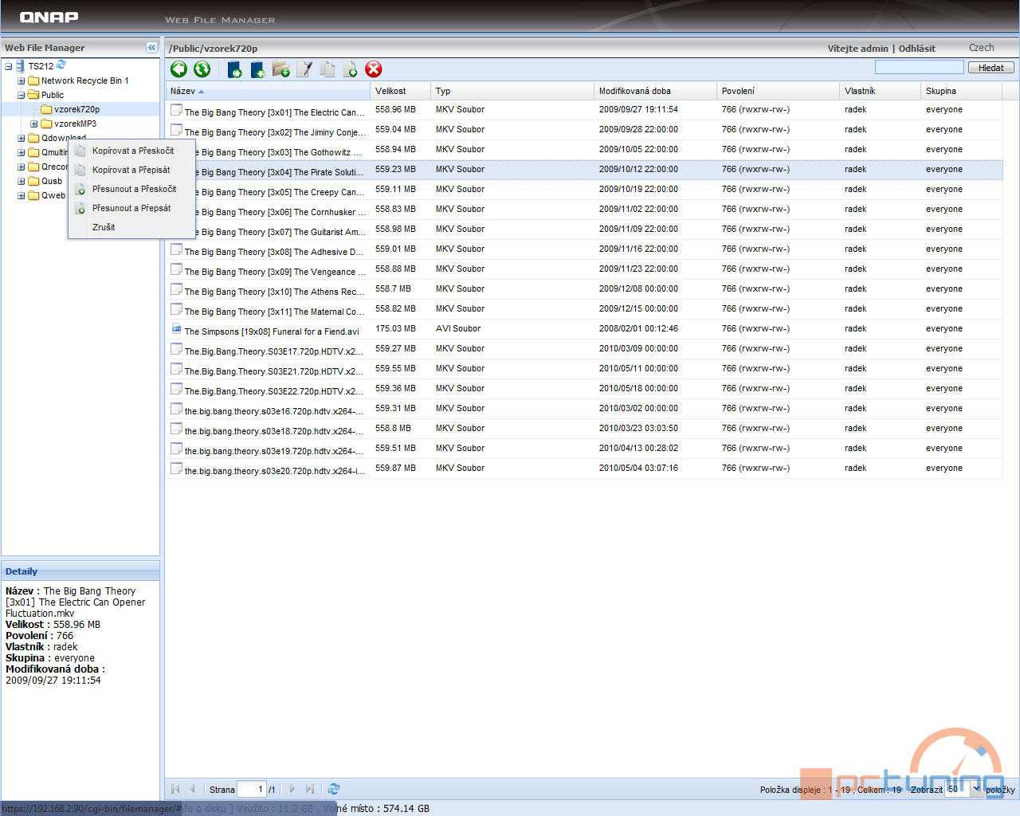Collapse the Web File Manager side panel

151,48
